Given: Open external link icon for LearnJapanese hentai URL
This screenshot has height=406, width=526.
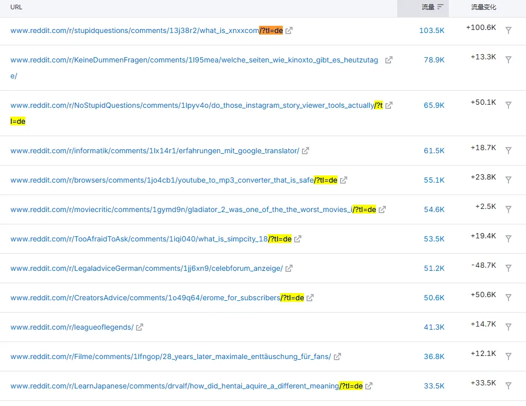Looking at the screenshot, I should [x=369, y=386].
